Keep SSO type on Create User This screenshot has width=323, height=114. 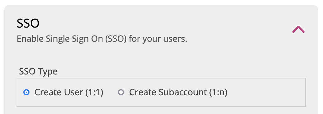(x=26, y=92)
